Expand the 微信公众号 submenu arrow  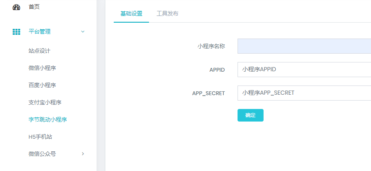83,154
